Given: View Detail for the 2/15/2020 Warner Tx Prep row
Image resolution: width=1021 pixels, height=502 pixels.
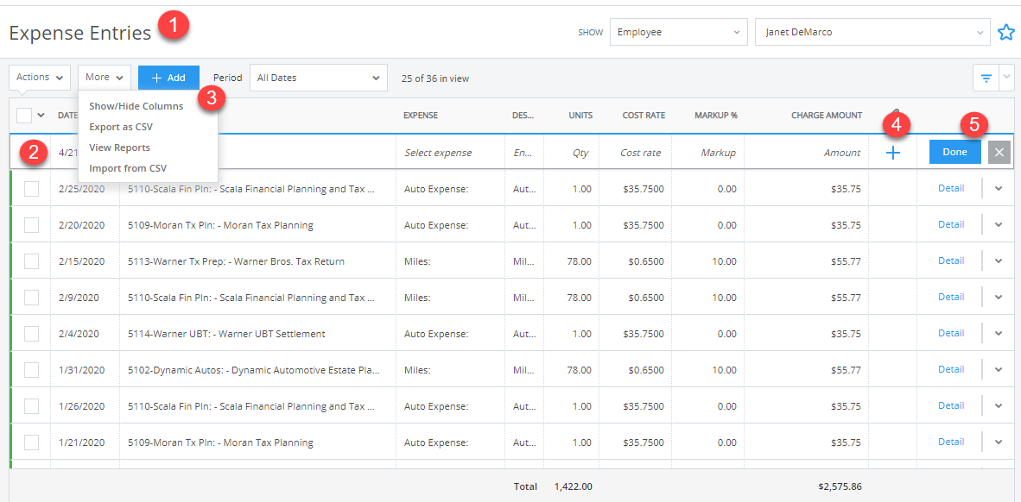Looking at the screenshot, I should pyautogui.click(x=951, y=260).
